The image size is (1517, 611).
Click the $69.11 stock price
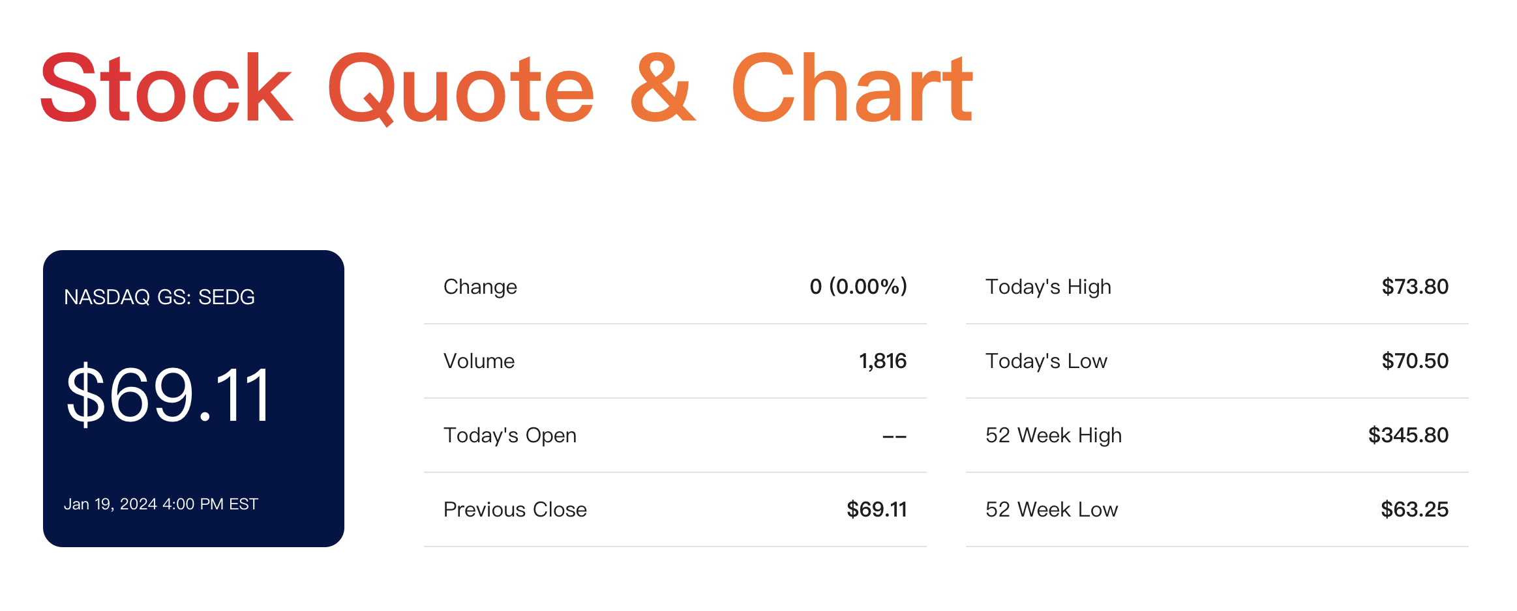[168, 395]
